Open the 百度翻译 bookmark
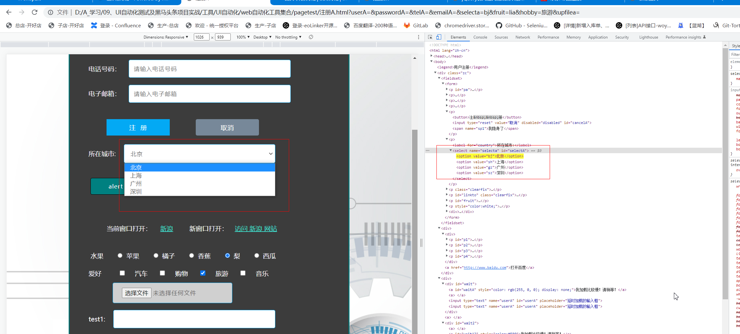740x334 pixels. point(370,25)
